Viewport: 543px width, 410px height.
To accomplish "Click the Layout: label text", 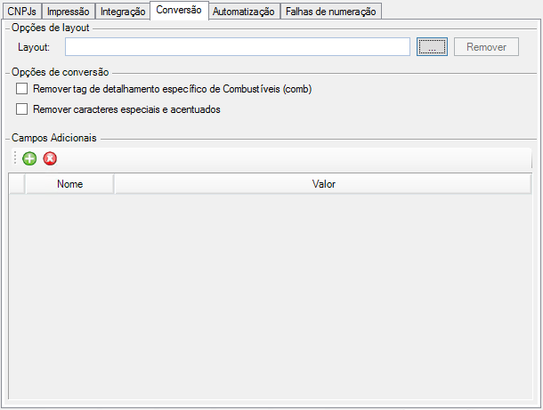I will point(34,46).
